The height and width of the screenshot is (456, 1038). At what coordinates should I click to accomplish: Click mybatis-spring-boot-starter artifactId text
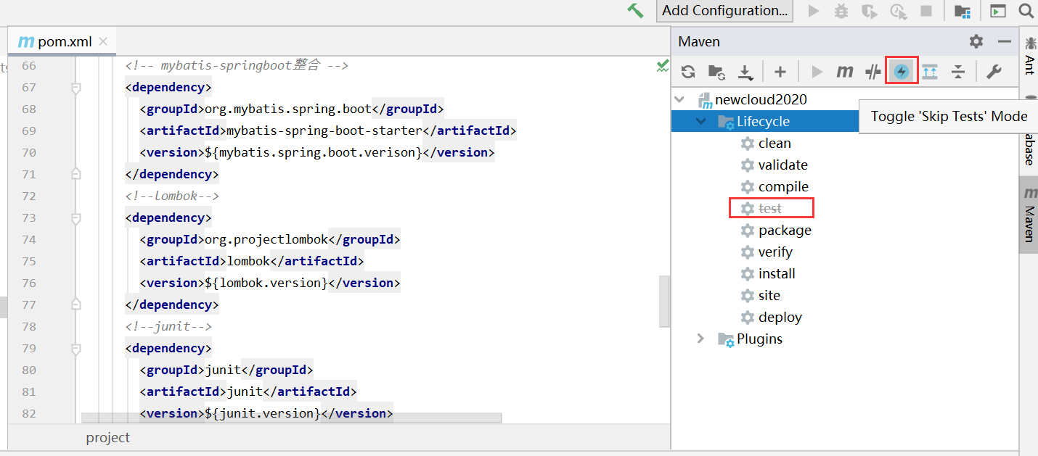point(324,130)
